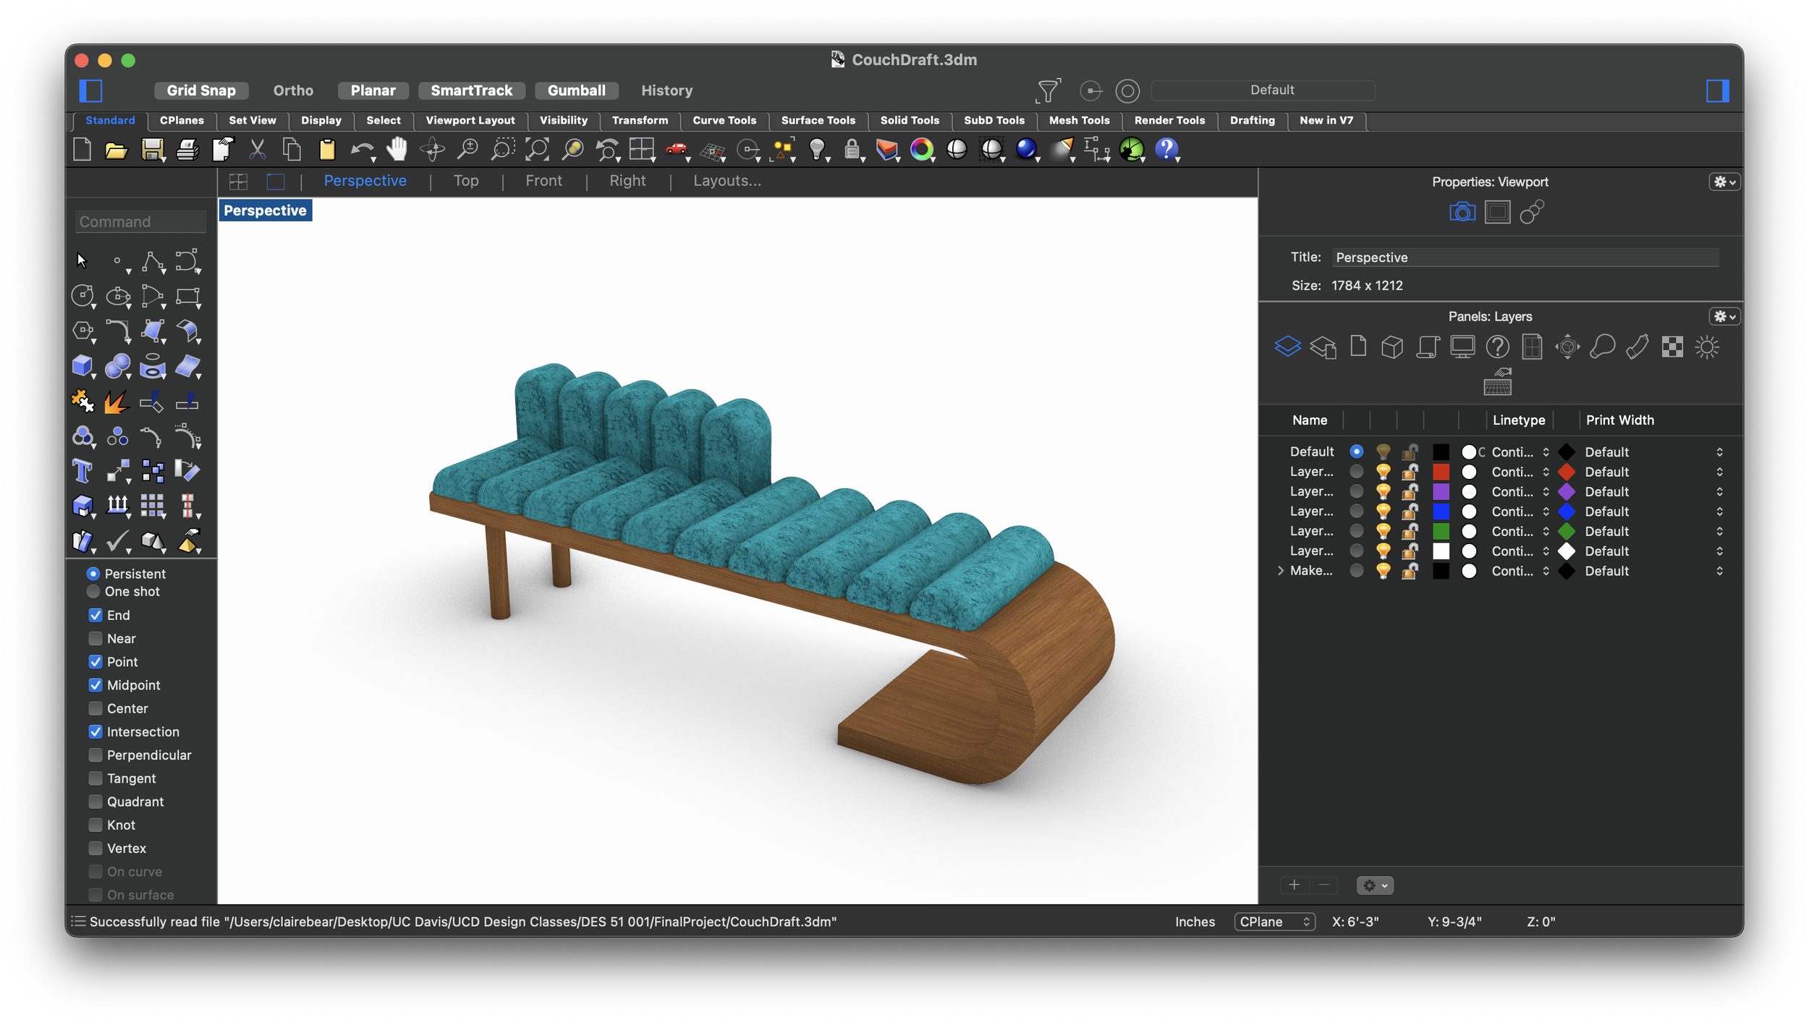
Task: Select the One shot radio option
Action: (93, 591)
